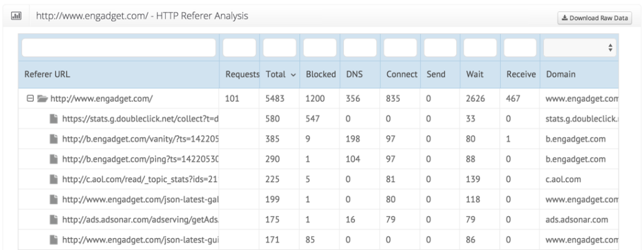This screenshot has width=644, height=250.
Task: Sort by Blocked column header
Action: click(321, 74)
